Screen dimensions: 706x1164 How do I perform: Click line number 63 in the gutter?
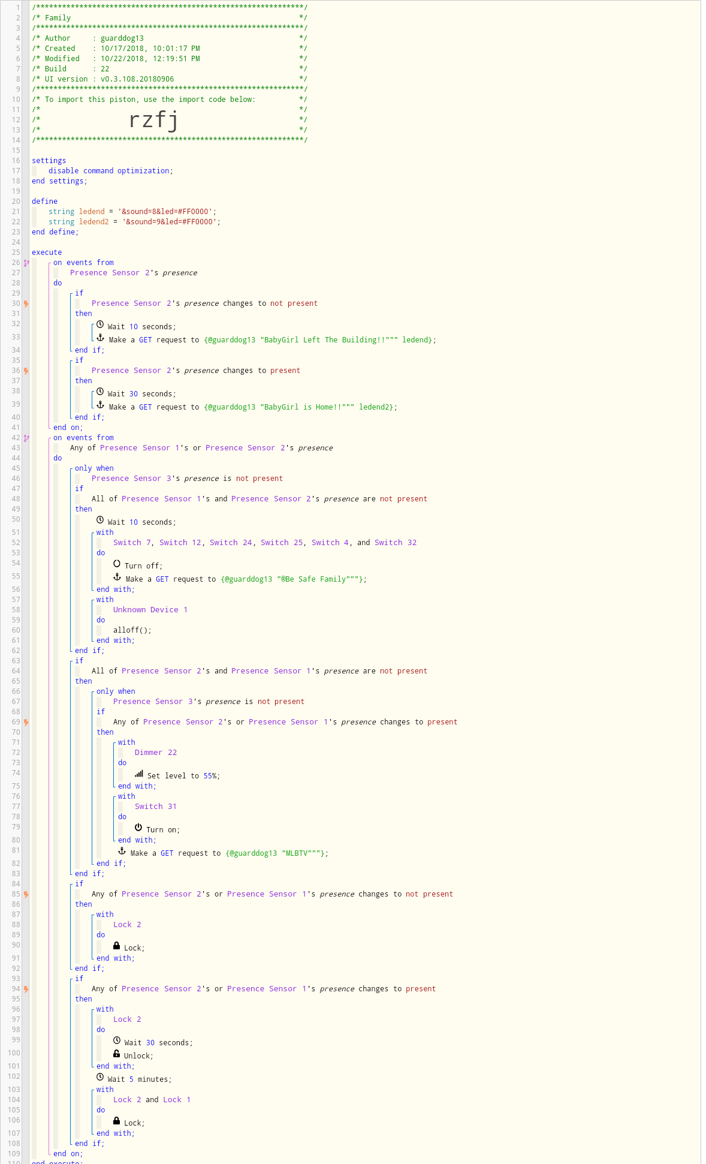16,661
